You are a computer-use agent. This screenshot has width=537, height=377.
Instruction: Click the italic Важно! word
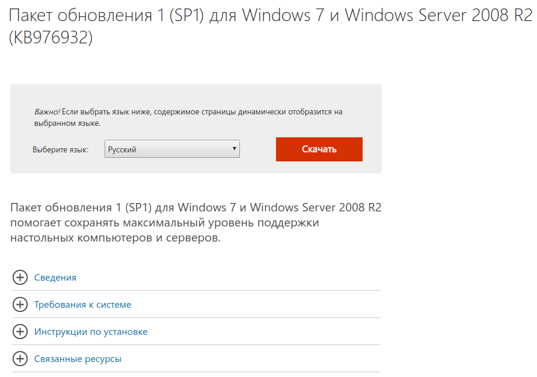(47, 112)
